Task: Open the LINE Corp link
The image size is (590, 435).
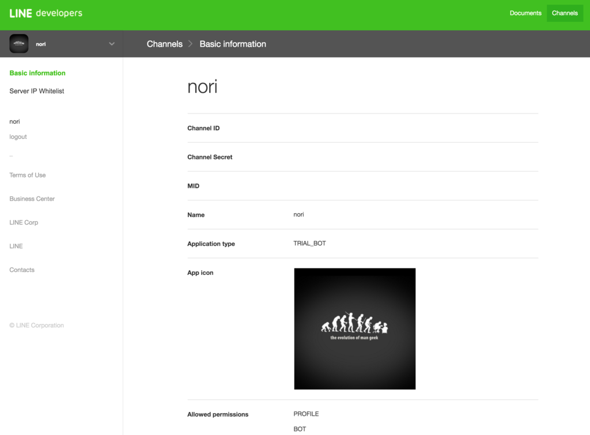Action: [24, 222]
